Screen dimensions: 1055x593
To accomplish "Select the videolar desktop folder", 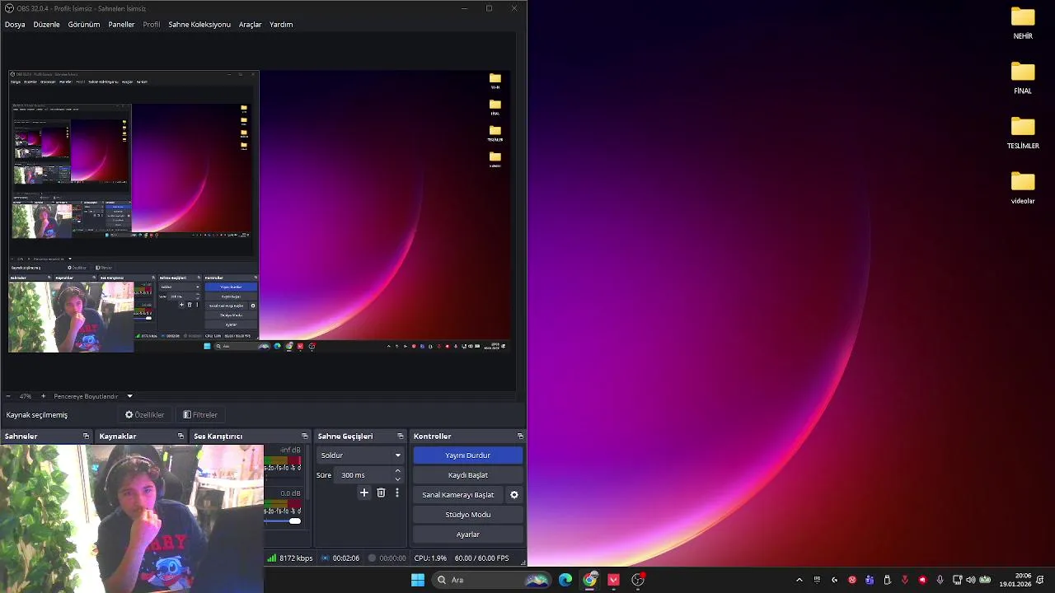I will pos(1023,188).
